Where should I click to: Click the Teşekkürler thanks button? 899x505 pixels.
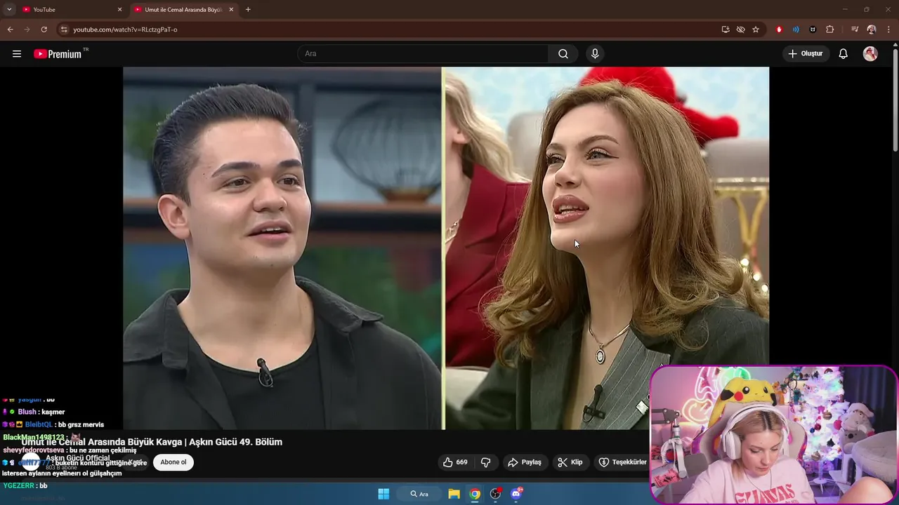(x=622, y=462)
